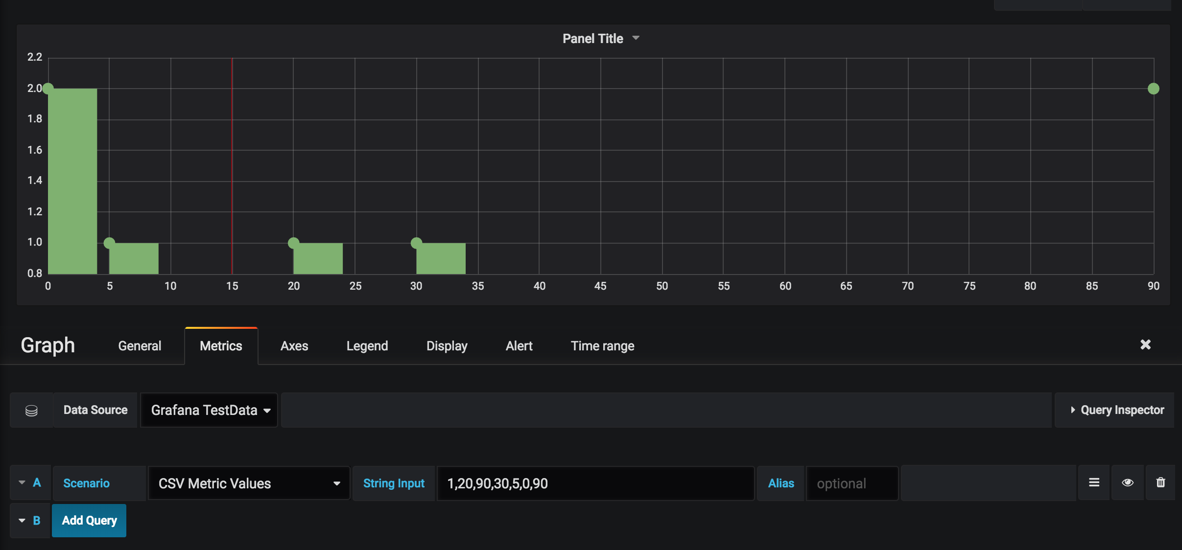The height and width of the screenshot is (550, 1182).
Task: Expand query B row arrow
Action: [22, 521]
